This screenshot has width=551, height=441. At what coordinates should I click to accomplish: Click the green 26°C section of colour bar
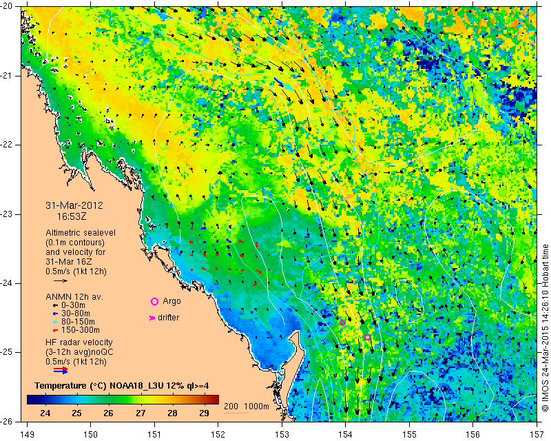pos(108,400)
